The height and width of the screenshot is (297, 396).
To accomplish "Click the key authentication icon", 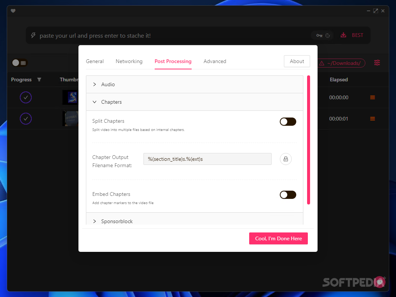I will (x=319, y=35).
